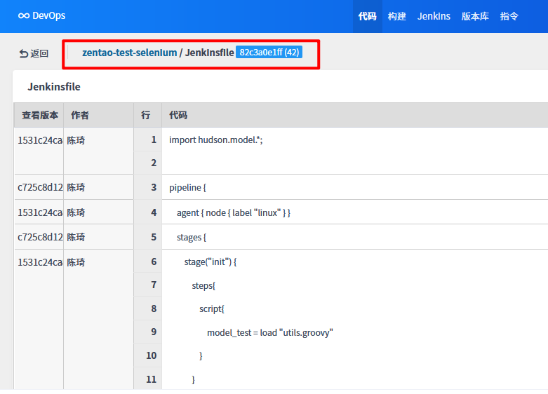Click the DevOps infinity logo icon
548x394 pixels.
pos(24,16)
